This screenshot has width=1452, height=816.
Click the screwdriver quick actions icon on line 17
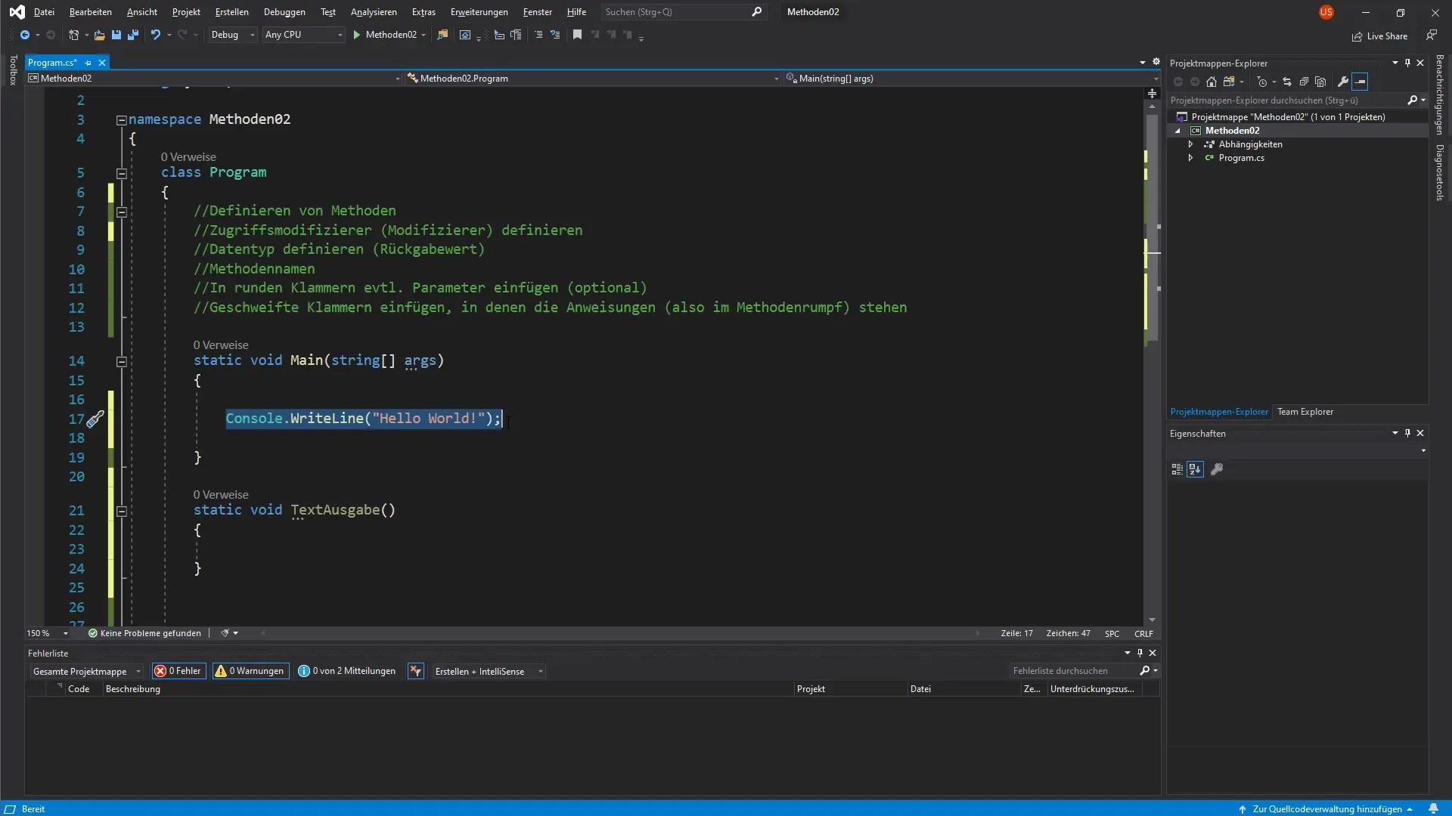click(x=95, y=419)
